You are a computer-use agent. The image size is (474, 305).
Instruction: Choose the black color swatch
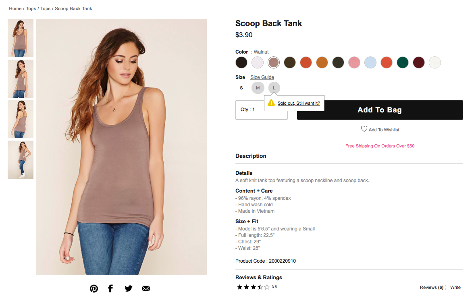(241, 62)
